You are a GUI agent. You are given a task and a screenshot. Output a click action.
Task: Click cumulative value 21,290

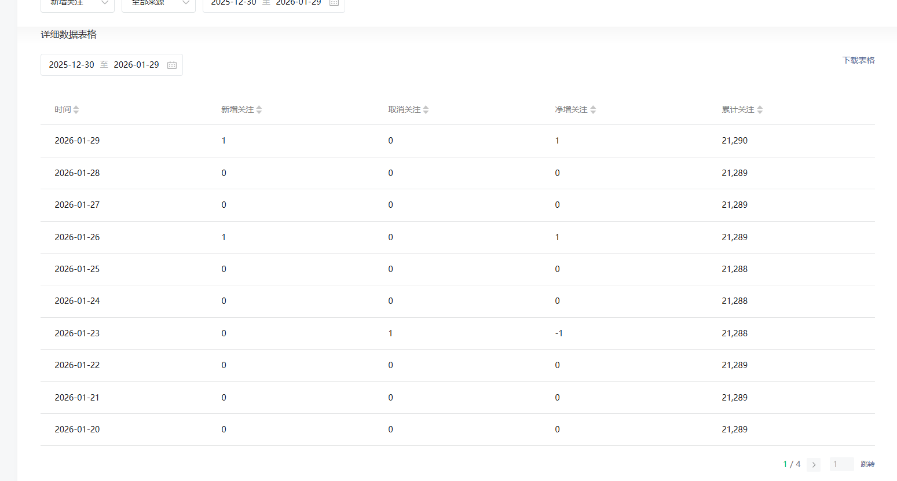pyautogui.click(x=734, y=141)
